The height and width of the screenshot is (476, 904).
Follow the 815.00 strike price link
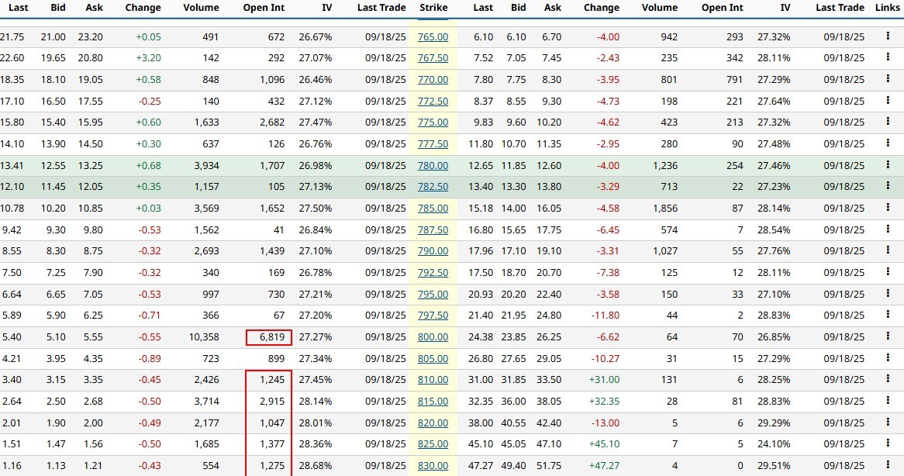click(x=433, y=401)
